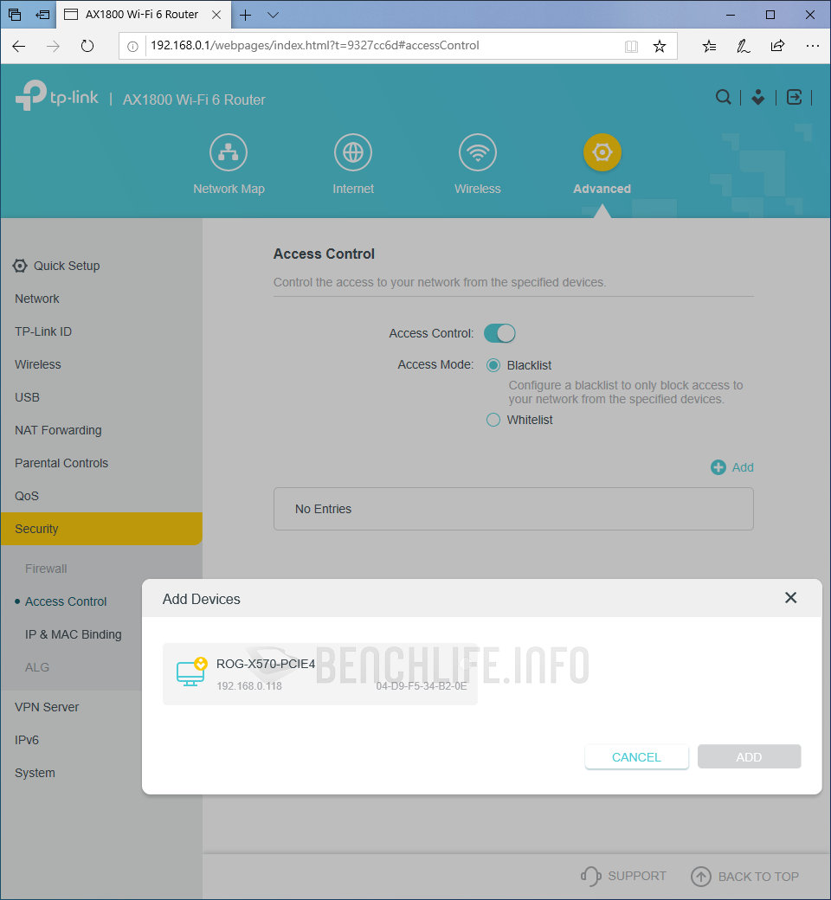Viewport: 831px width, 900px height.
Task: Click the plus icon next to Add
Action: click(718, 467)
